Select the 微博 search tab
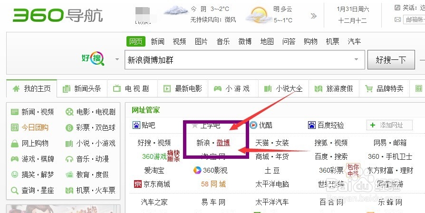 (x=245, y=41)
